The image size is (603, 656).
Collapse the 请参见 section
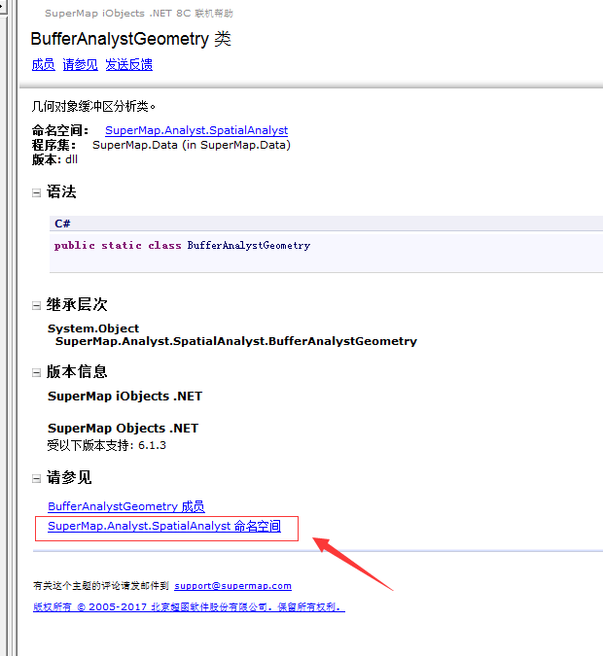(36, 478)
